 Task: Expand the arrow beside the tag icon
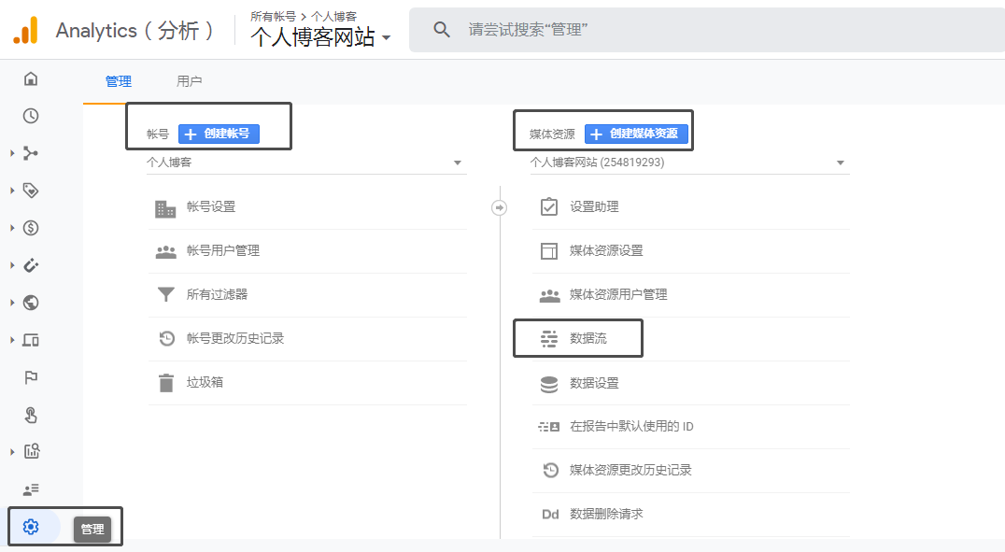click(x=12, y=191)
